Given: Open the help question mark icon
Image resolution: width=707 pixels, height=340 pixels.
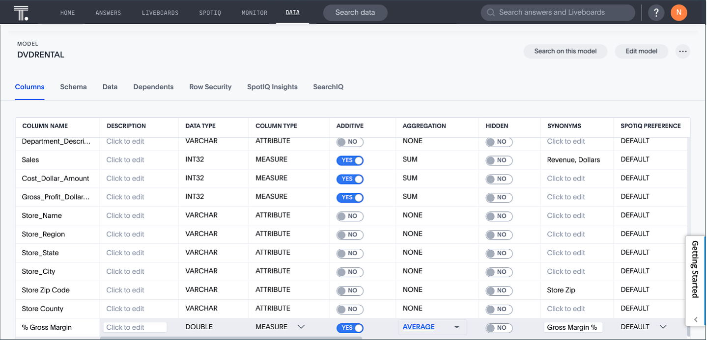Looking at the screenshot, I should [656, 13].
